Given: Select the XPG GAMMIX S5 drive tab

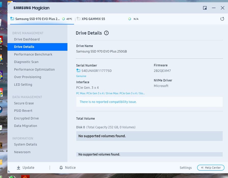Looking at the screenshot, I should pos(93,19).
